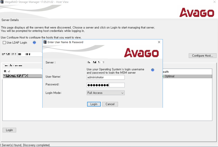
Task: Cancel the user name and password dialog
Action: 110,104
